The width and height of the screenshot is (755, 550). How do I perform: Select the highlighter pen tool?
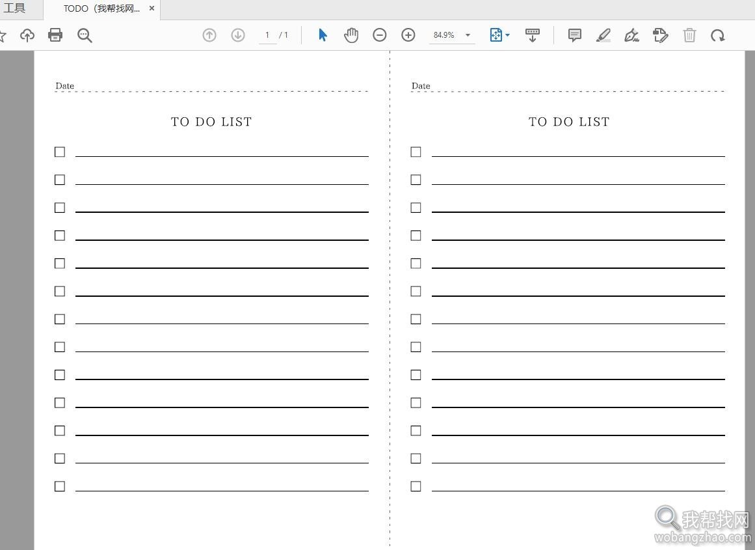[603, 35]
